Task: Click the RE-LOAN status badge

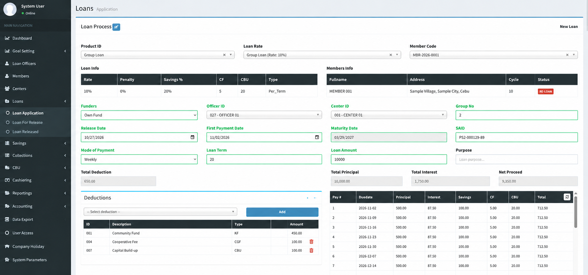Action: pos(546,92)
